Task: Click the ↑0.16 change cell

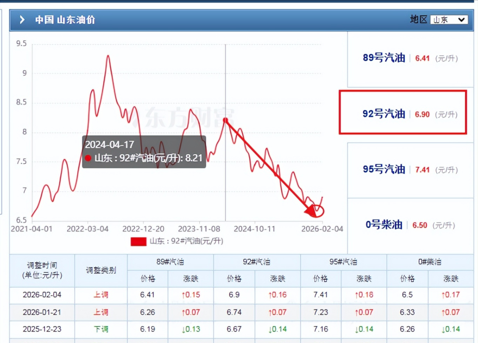Action: coord(277,295)
